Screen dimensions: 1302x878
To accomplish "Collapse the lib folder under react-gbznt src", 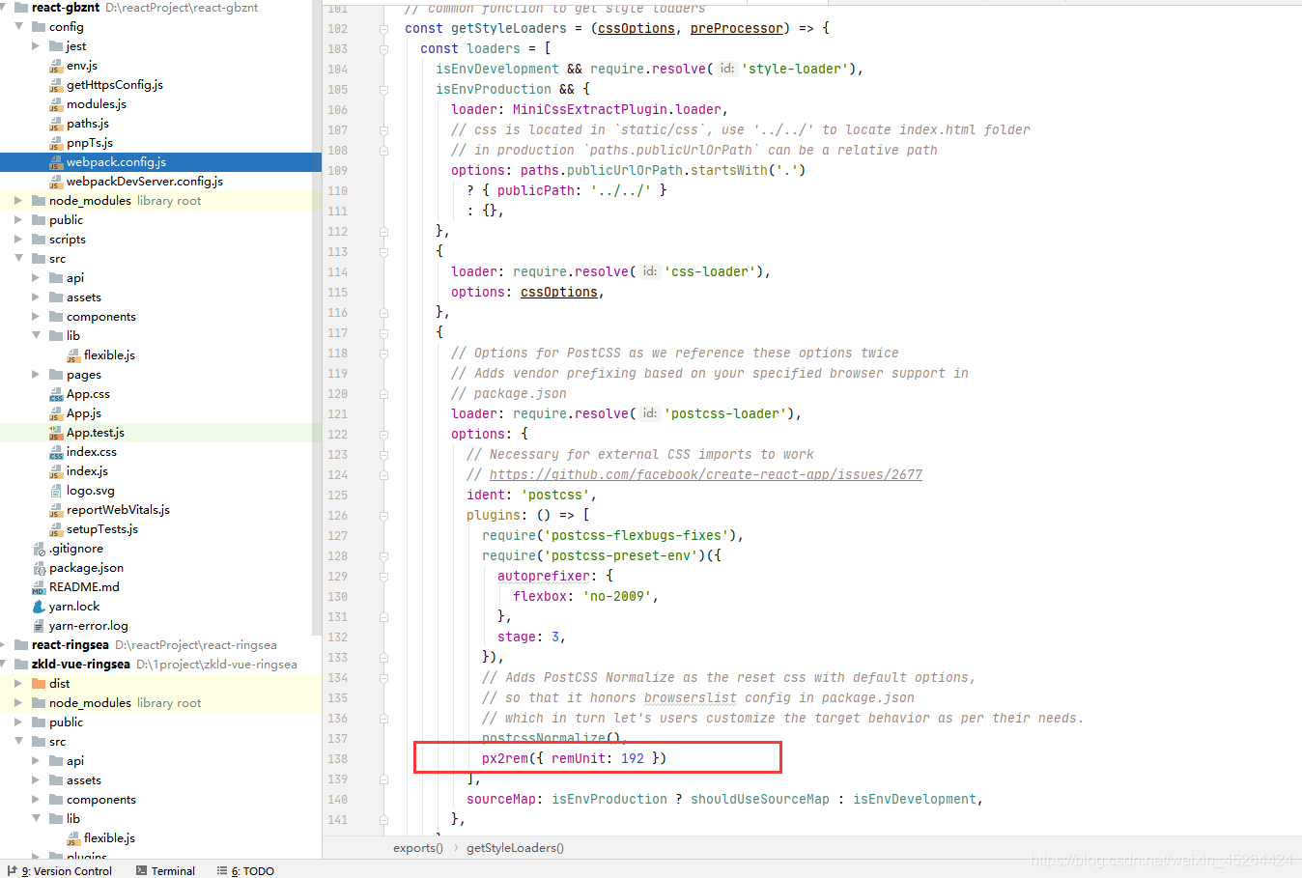I will [x=36, y=336].
